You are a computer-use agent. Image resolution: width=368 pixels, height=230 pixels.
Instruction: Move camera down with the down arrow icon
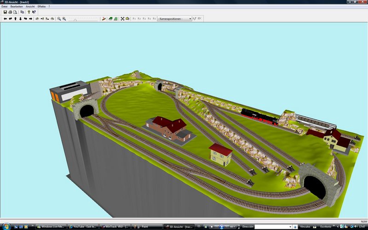(20, 18)
